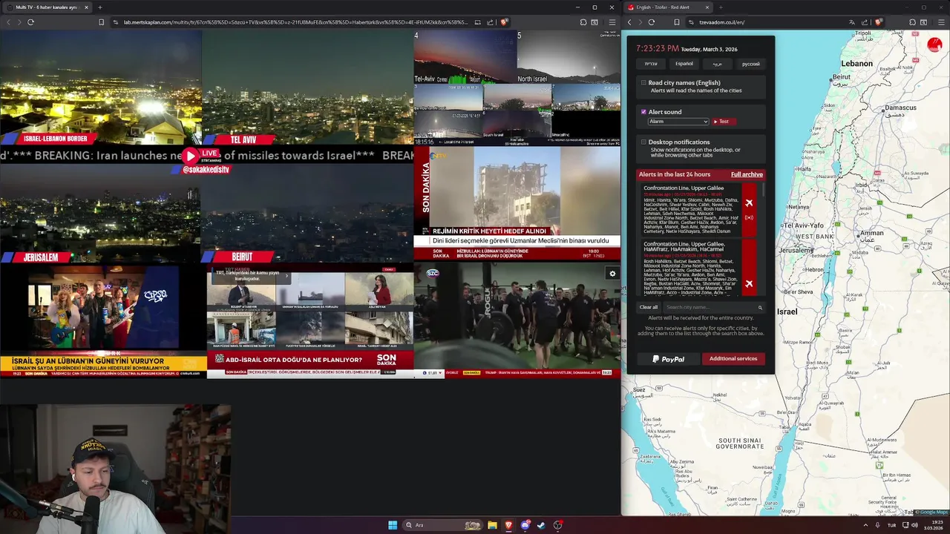Click the aircraft icon on second alert
Screen dimensions: 950x534
coord(749,283)
